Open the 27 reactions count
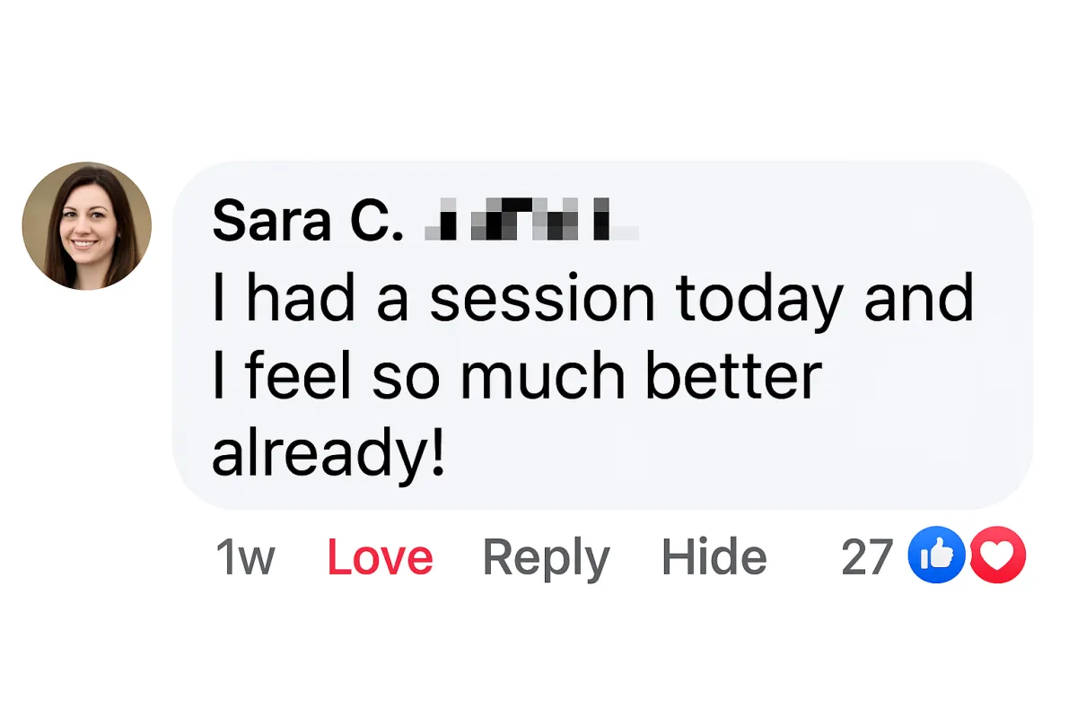 click(x=868, y=557)
